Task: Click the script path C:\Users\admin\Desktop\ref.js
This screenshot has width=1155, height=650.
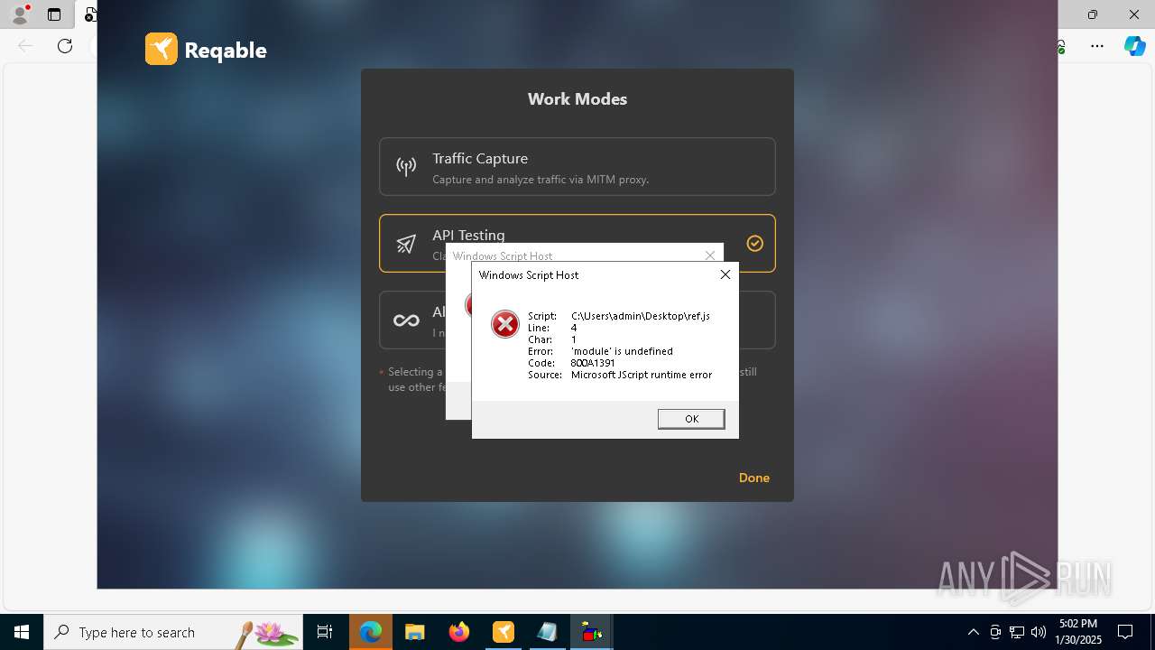Action: click(641, 316)
